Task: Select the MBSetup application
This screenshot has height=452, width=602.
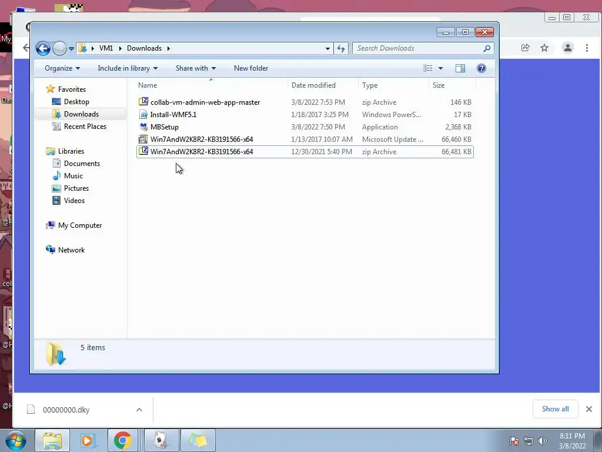Action: 305,127
